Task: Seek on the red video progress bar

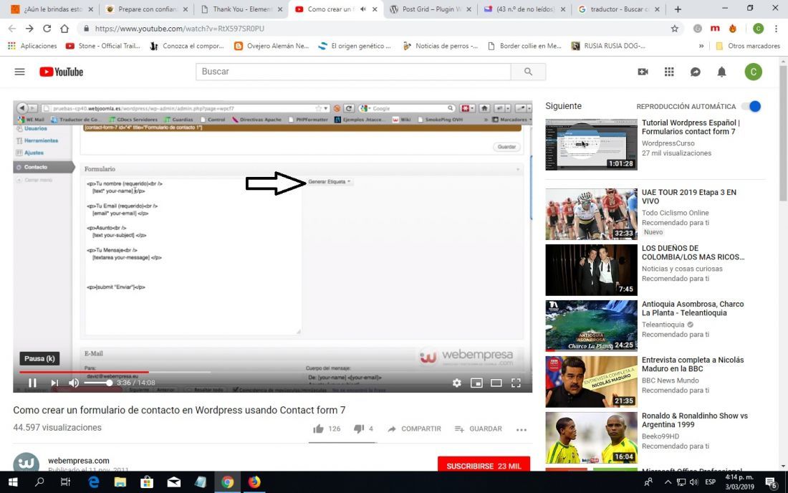Action: (83, 372)
